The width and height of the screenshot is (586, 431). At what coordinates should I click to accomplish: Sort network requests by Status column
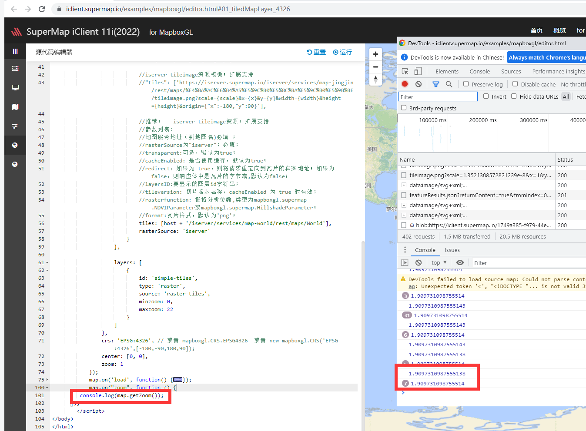(571, 159)
